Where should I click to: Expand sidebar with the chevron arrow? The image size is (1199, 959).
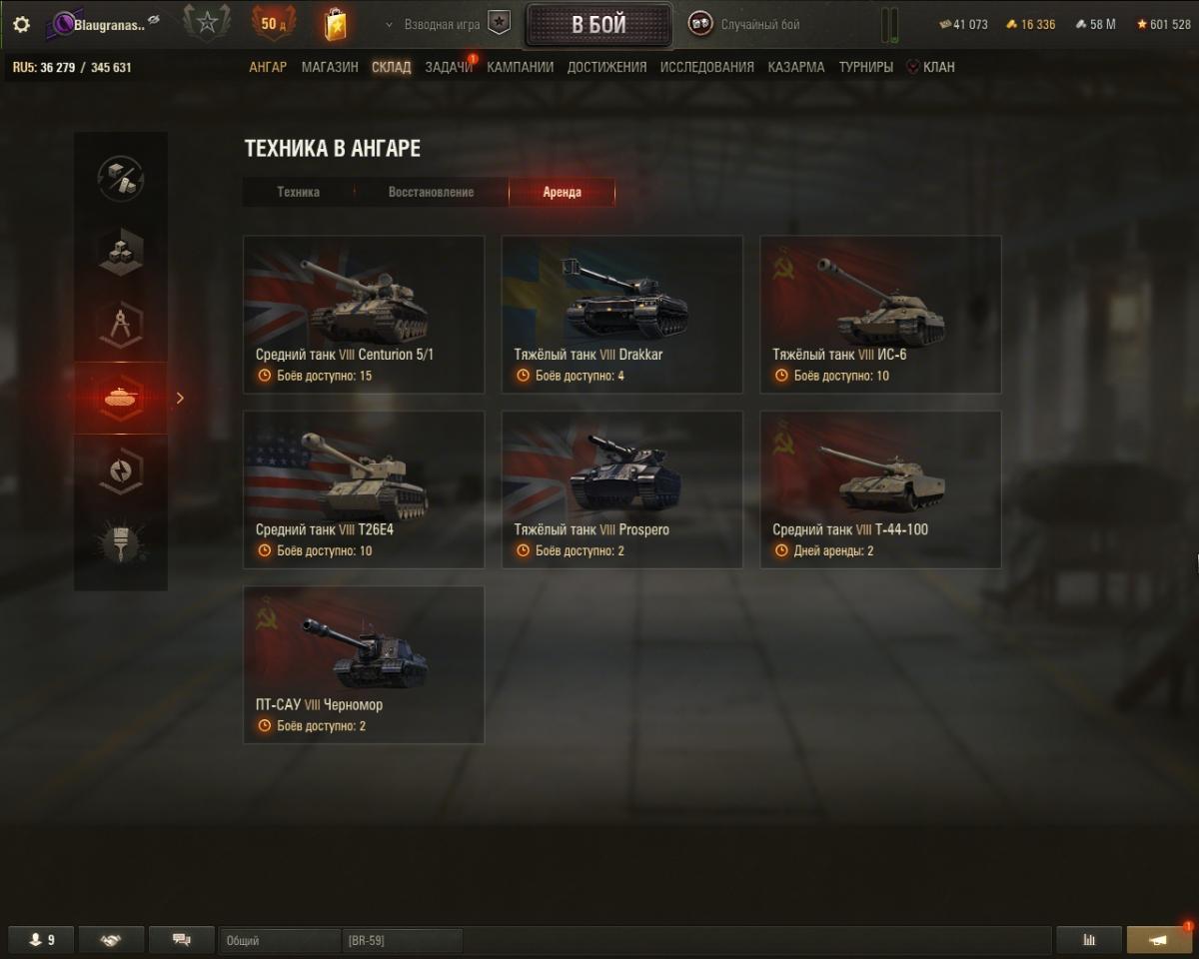[180, 398]
